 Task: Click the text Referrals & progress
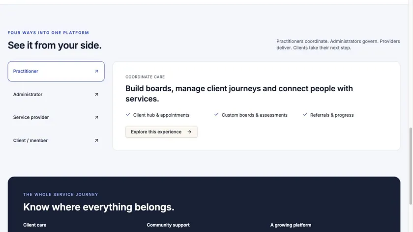332,115
